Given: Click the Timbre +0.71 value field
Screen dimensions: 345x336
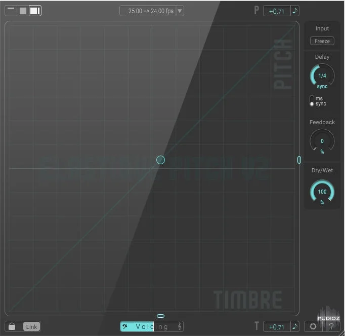Looking at the screenshot, I should (x=277, y=327).
